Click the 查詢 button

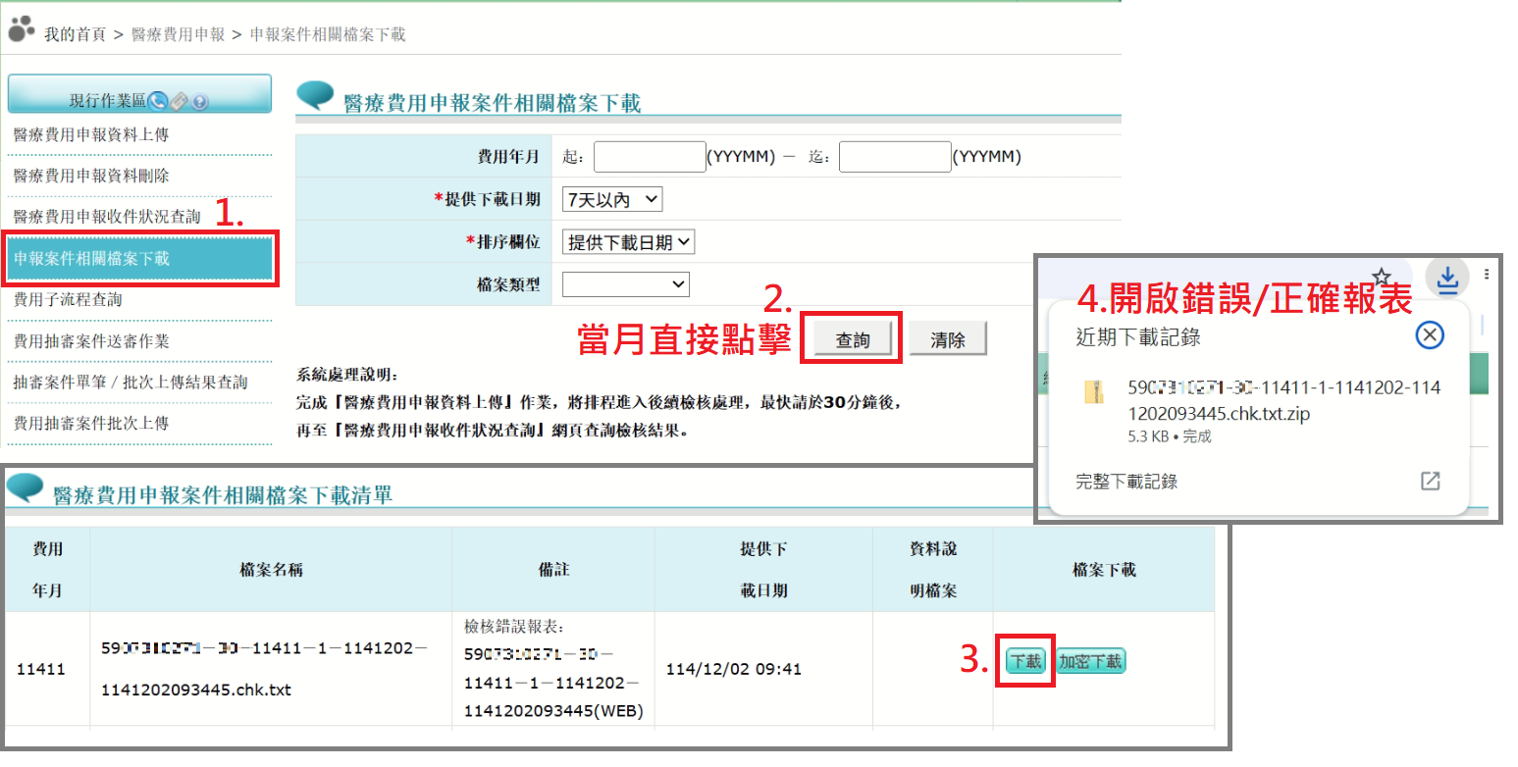pos(852,339)
